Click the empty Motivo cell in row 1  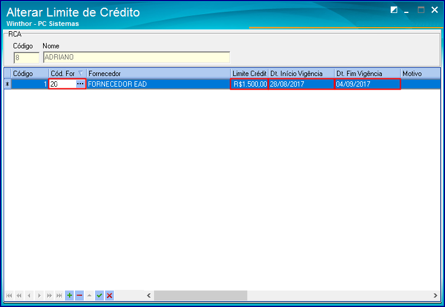421,84
